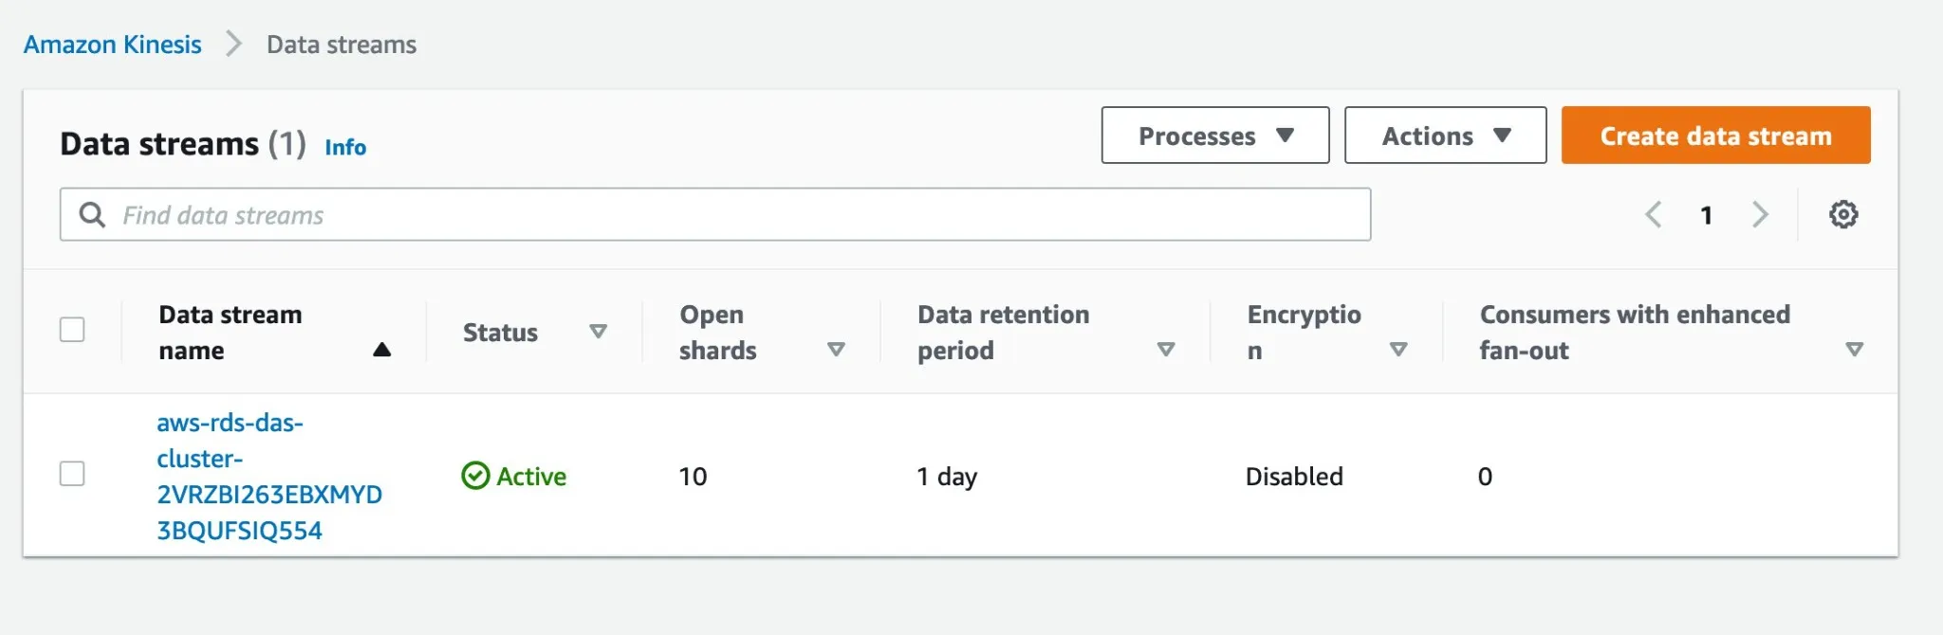Sort by Data stream name arrow
Screen dimensions: 1943x635
pyautogui.click(x=381, y=350)
